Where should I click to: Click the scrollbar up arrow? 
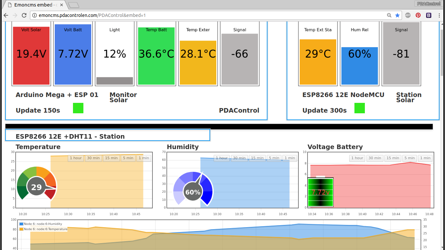[442, 24]
